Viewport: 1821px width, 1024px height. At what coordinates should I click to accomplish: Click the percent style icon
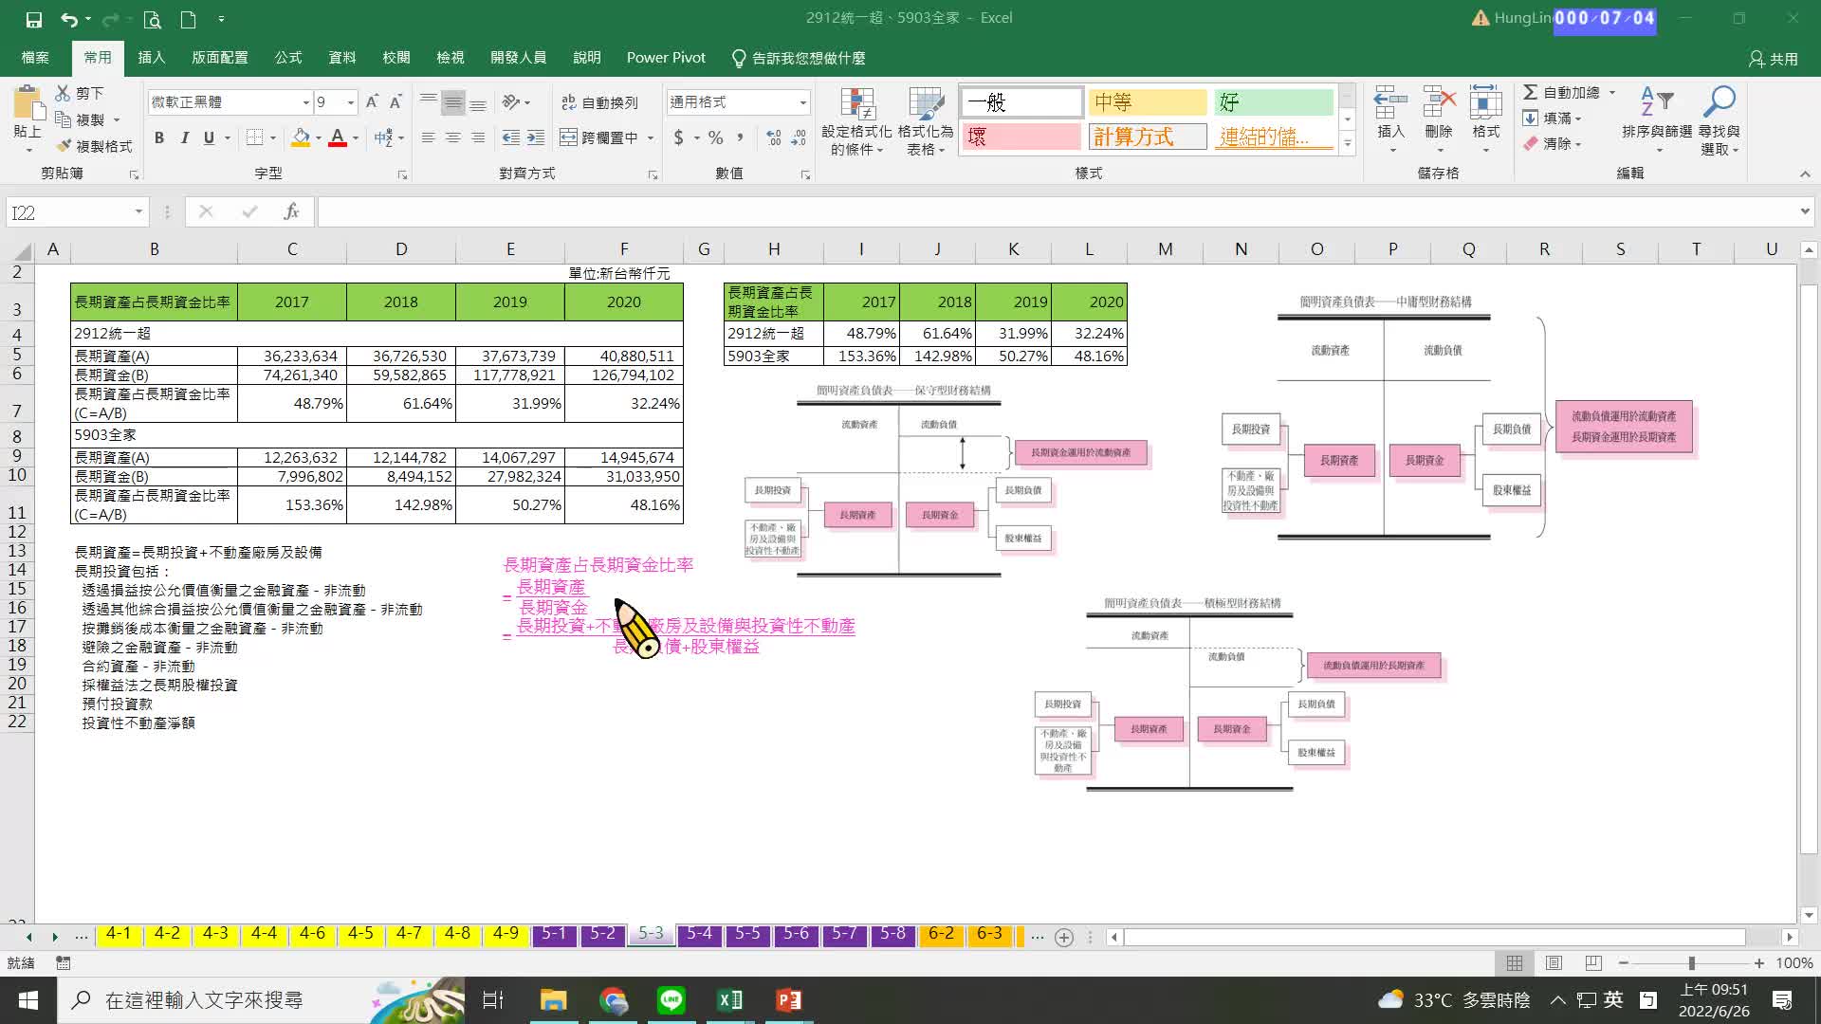716,137
